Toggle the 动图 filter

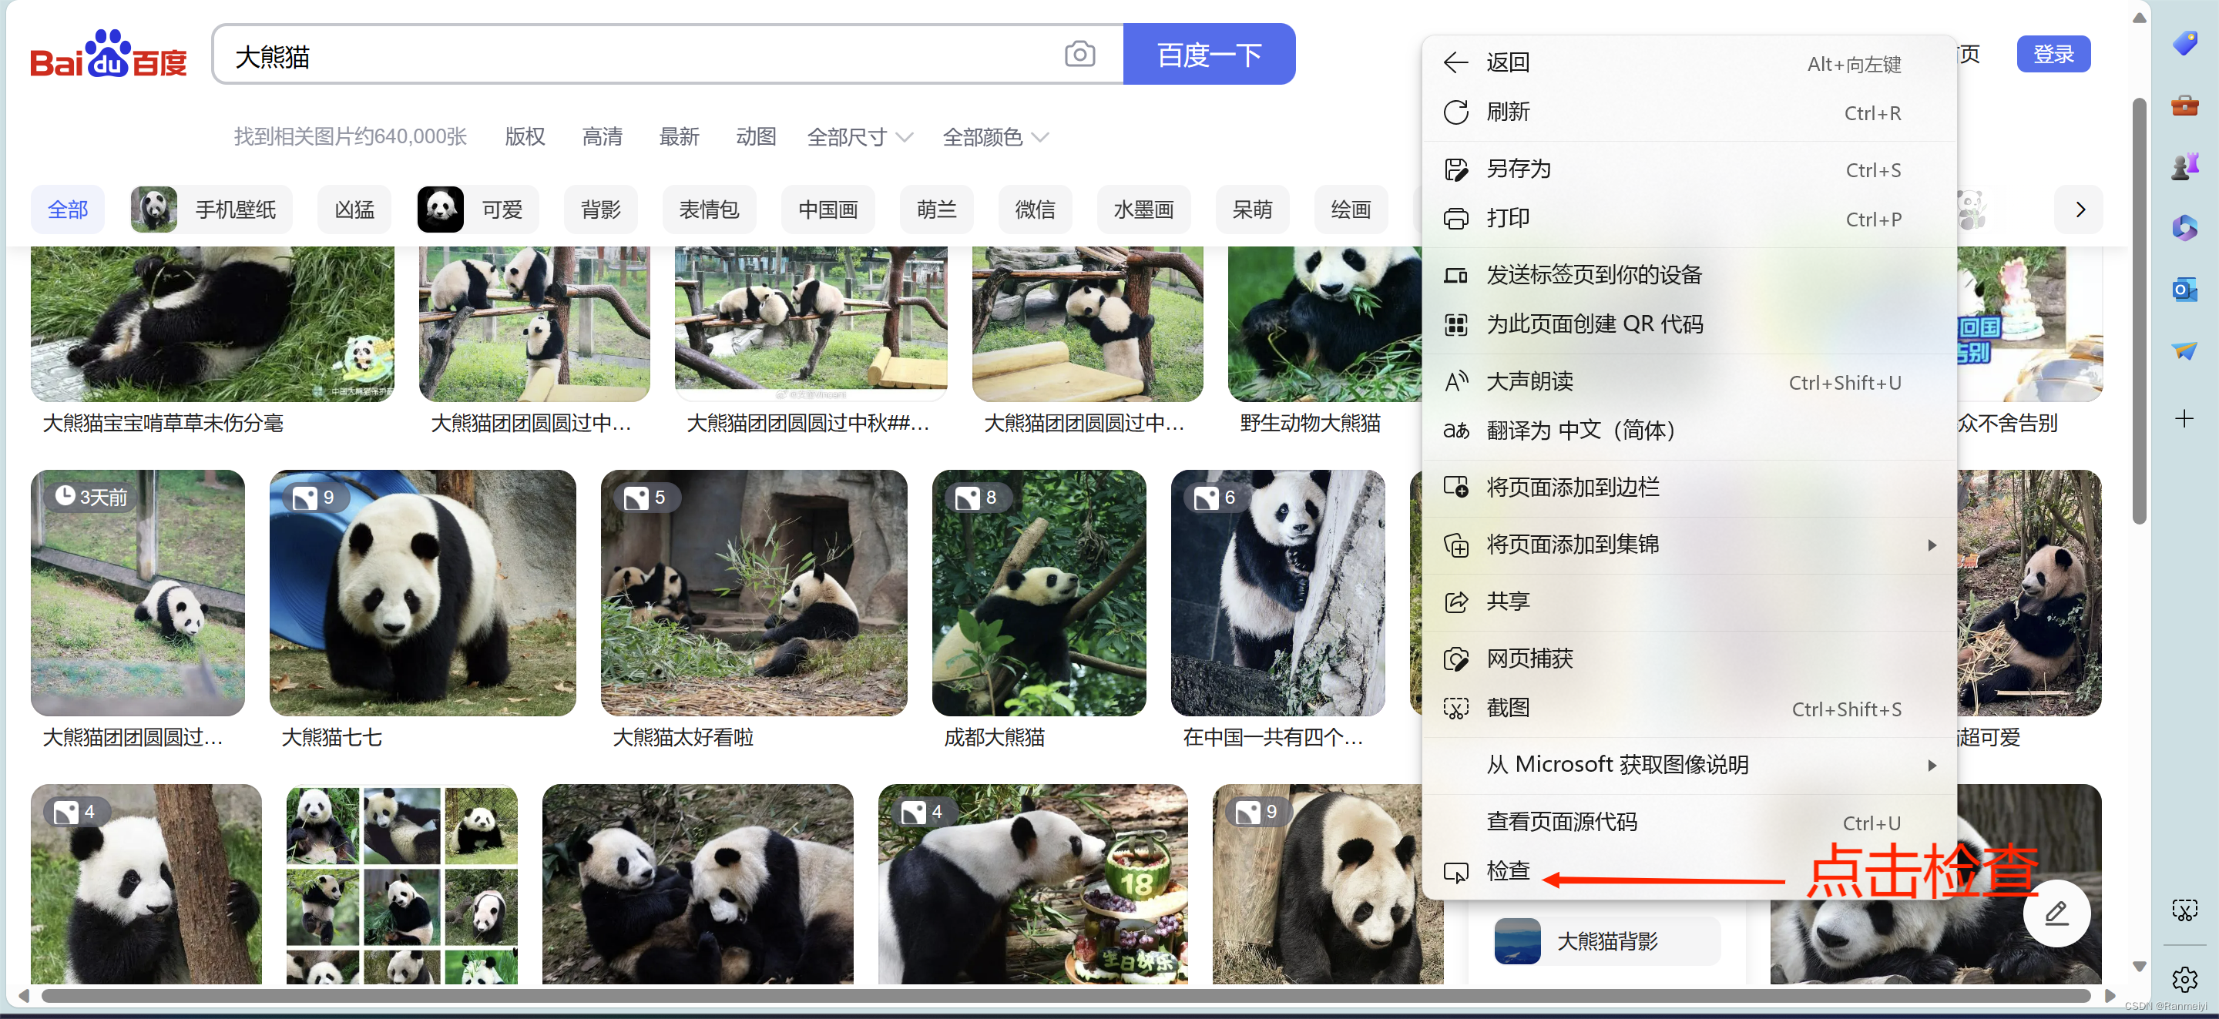pyautogui.click(x=755, y=137)
